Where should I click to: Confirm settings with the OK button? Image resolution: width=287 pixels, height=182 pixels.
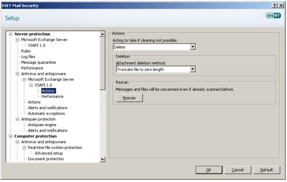click(x=209, y=170)
